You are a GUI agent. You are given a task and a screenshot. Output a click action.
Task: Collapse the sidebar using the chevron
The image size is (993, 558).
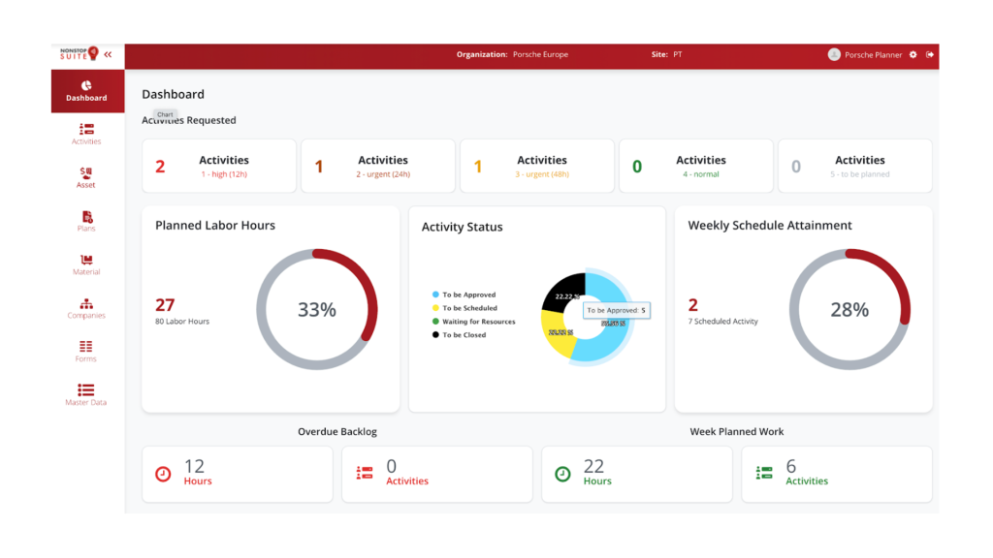click(x=108, y=53)
